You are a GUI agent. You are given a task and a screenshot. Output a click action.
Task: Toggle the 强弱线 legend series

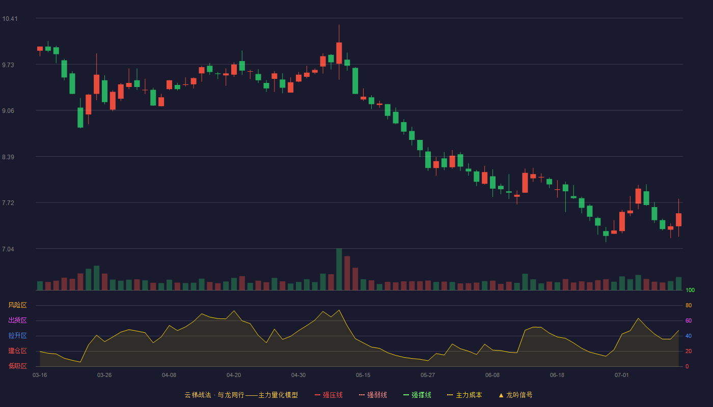click(x=373, y=395)
